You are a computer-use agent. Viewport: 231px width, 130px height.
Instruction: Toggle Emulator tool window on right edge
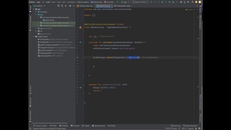200,118
